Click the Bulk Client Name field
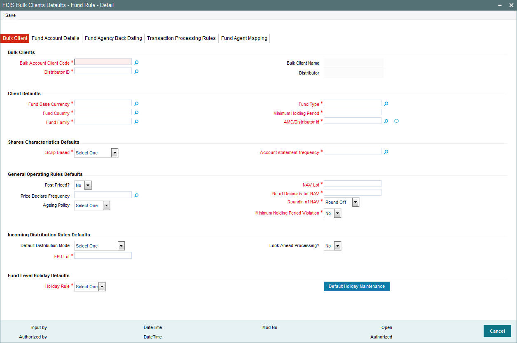 pyautogui.click(x=354, y=63)
